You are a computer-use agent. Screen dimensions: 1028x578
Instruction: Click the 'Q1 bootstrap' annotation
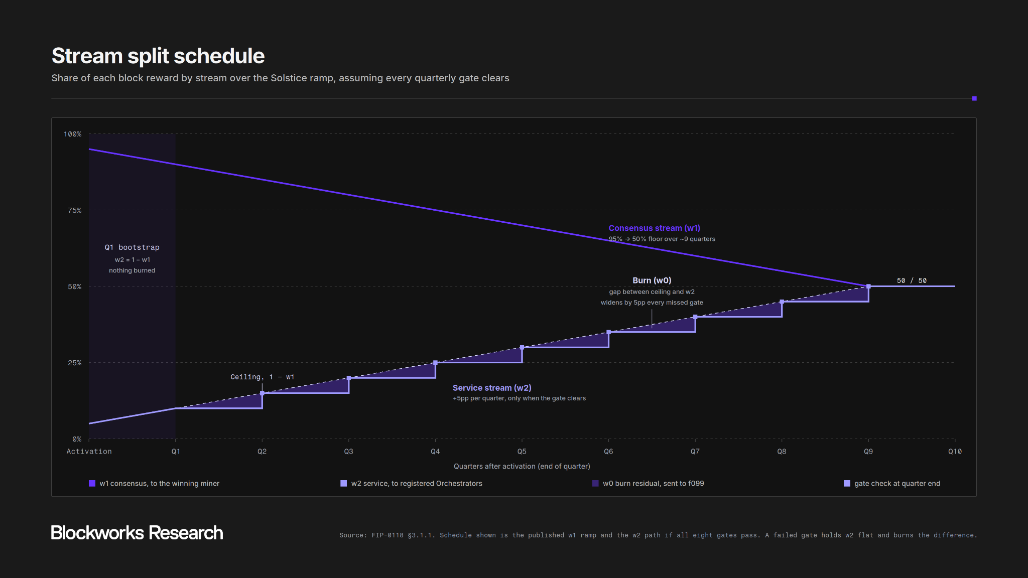[x=132, y=247]
